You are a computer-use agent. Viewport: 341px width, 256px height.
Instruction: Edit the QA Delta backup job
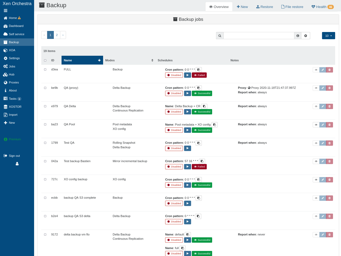point(323,106)
